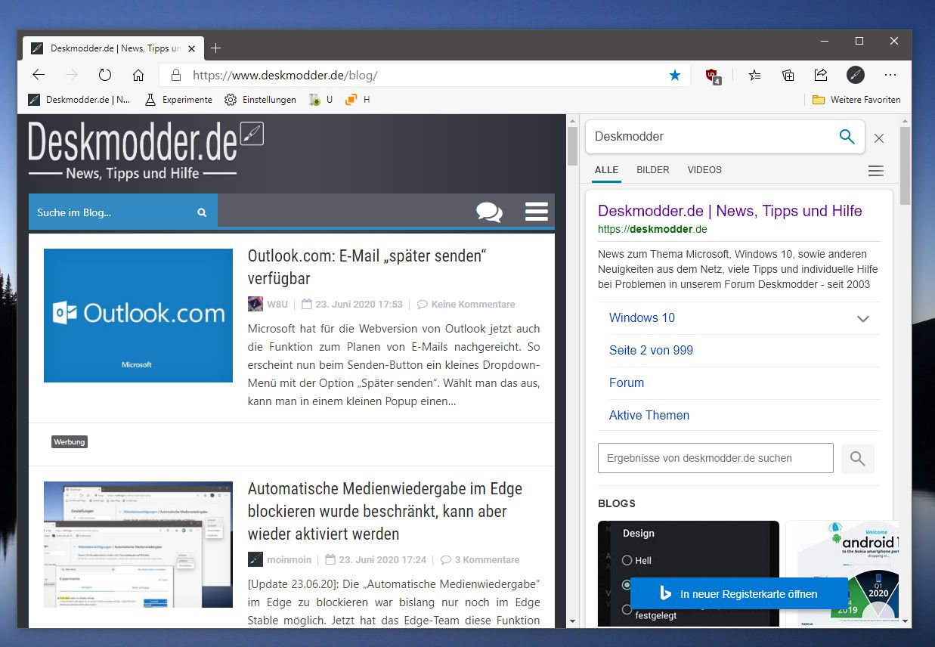935x647 pixels.
Task: Open the Design blog thumbnail card
Action: pyautogui.click(x=688, y=574)
